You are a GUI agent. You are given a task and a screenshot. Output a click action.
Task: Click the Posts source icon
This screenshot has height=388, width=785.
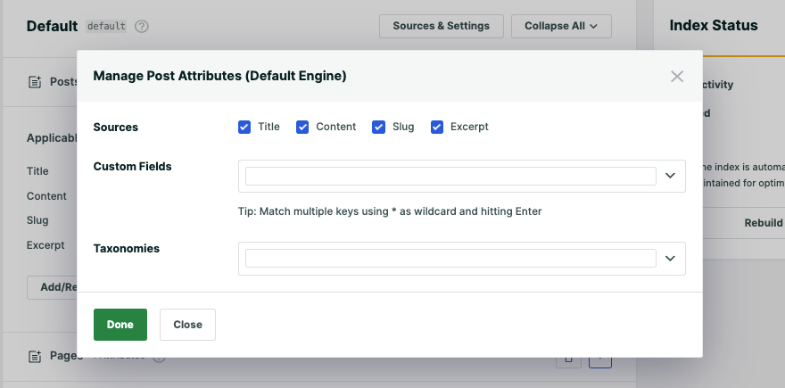35,82
